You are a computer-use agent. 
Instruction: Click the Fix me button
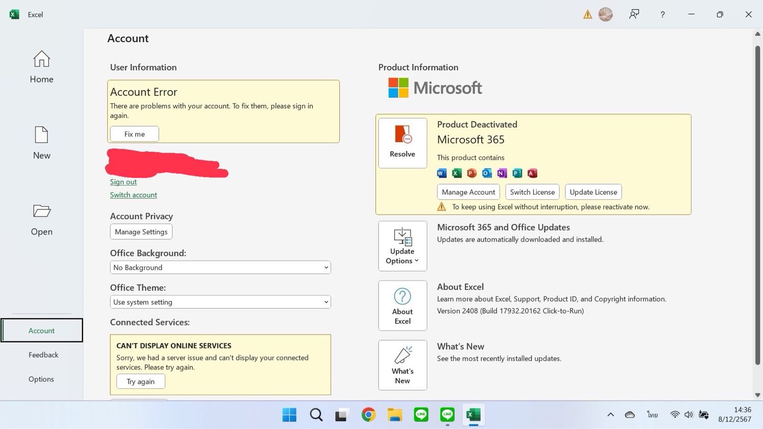[x=134, y=134]
